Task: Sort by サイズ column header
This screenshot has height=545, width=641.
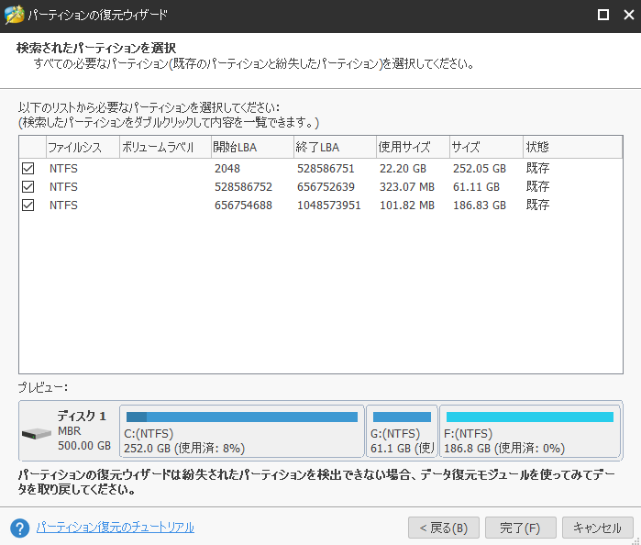Action: pyautogui.click(x=486, y=147)
